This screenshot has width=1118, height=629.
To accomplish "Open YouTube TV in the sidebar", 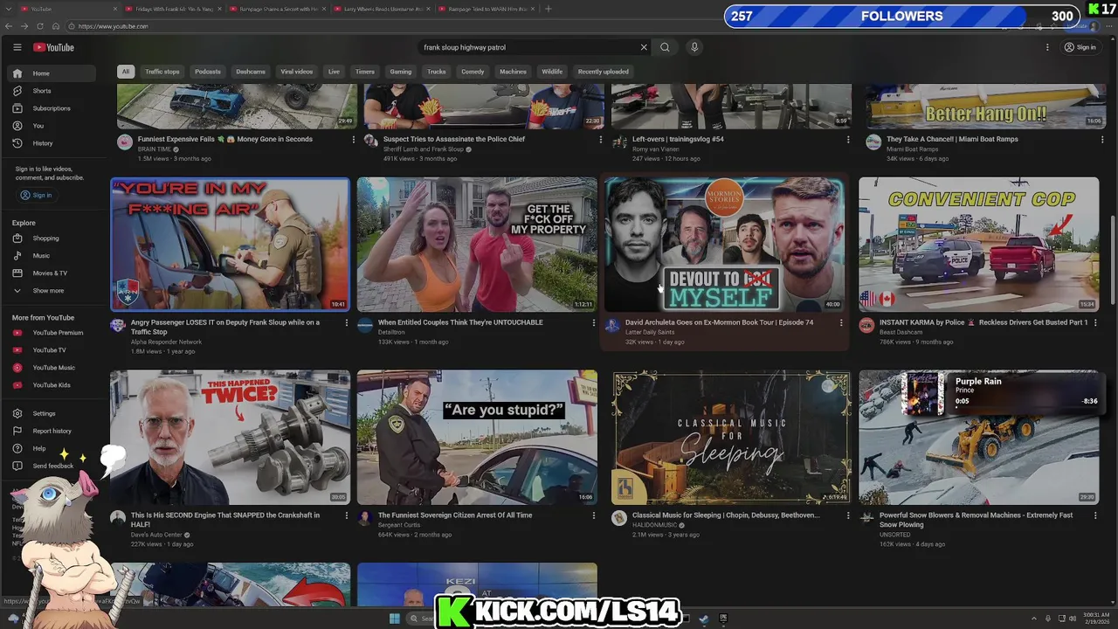I will 52,350.
